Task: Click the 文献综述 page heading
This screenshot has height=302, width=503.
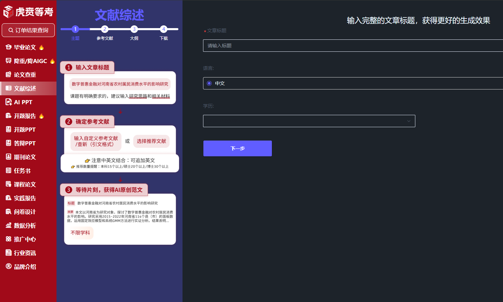Action: (120, 15)
